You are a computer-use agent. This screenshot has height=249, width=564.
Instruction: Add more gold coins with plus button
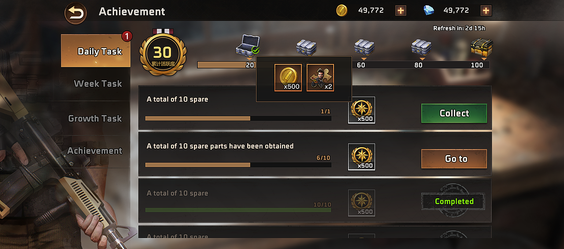pos(401,11)
